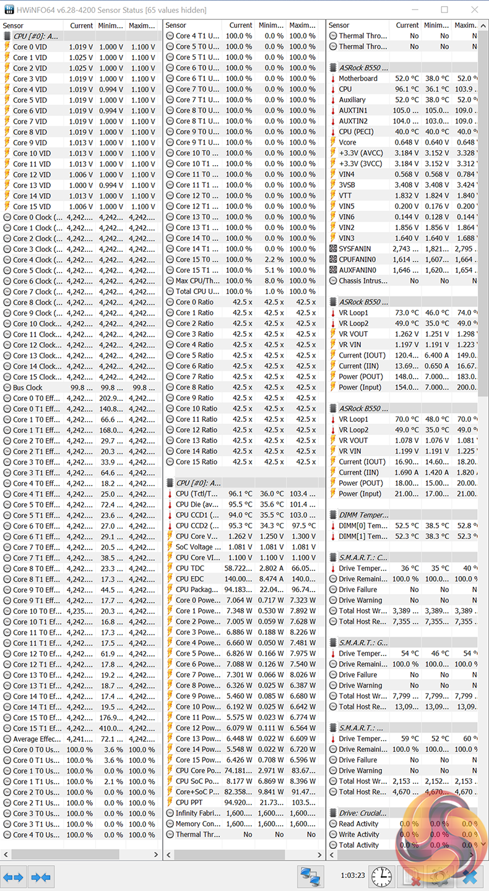This screenshot has width=489, height=891.
Task: Select the Total Activity row
Action: pyautogui.click(x=402, y=845)
